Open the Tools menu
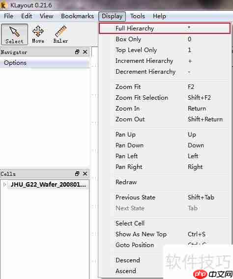The image size is (233, 279). [138, 16]
